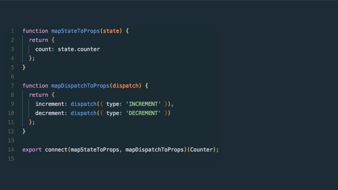Viewport: 338px width, 190px height.
Task: Click the state parameter on line 1
Action: 111,31
